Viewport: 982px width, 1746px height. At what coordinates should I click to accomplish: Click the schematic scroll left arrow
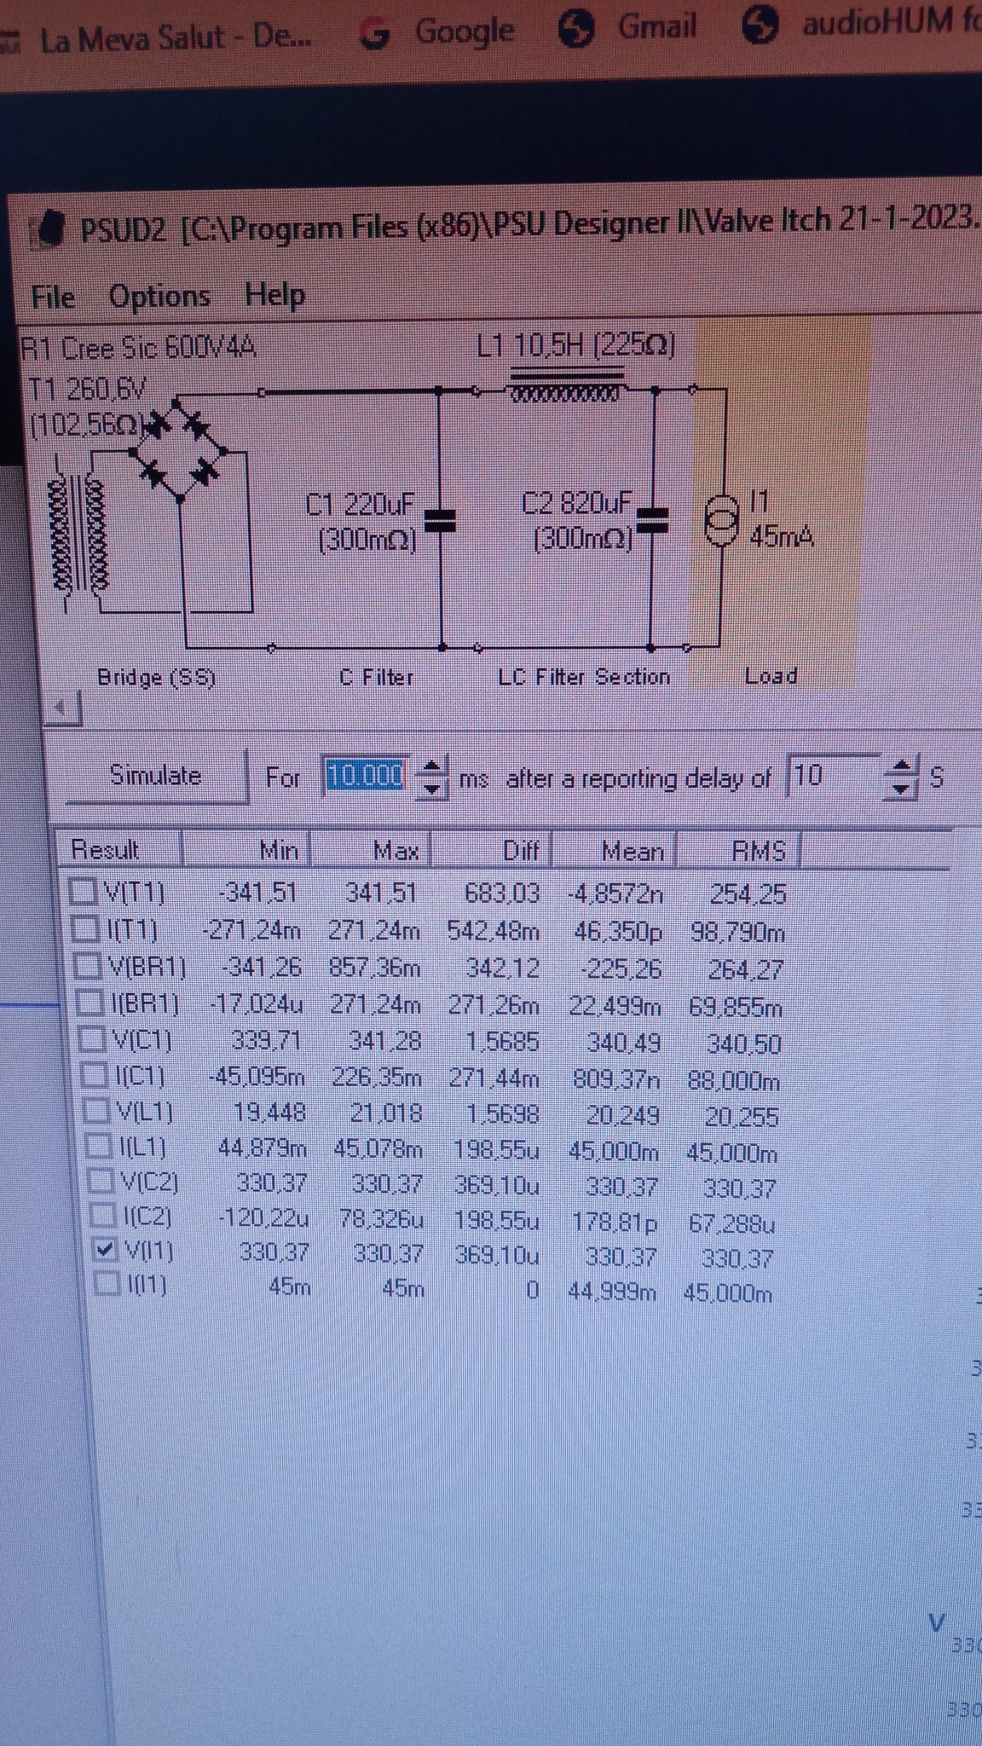click(x=61, y=708)
